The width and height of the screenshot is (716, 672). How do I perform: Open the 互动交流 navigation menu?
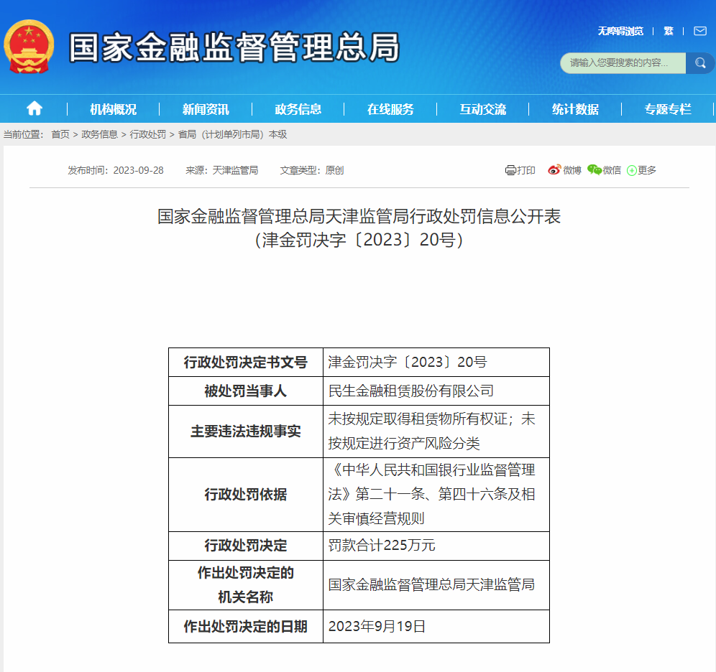[x=483, y=109]
